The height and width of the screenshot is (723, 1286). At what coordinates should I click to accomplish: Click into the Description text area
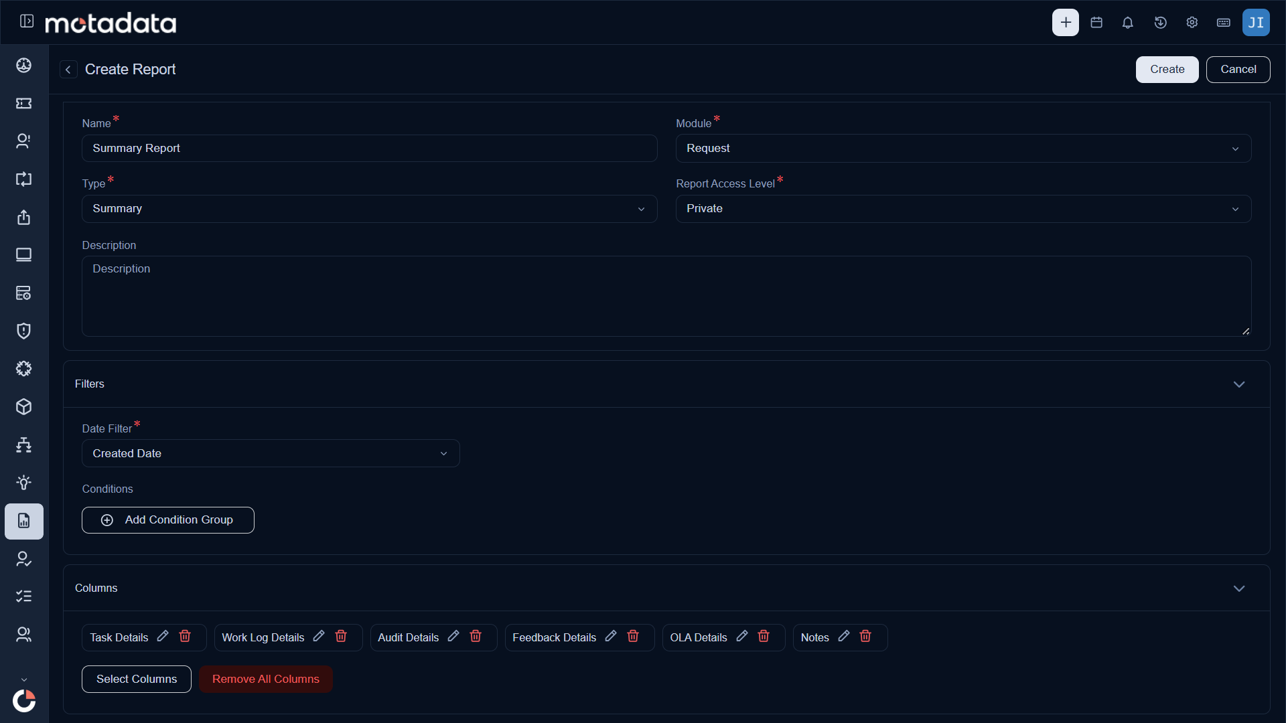666,296
